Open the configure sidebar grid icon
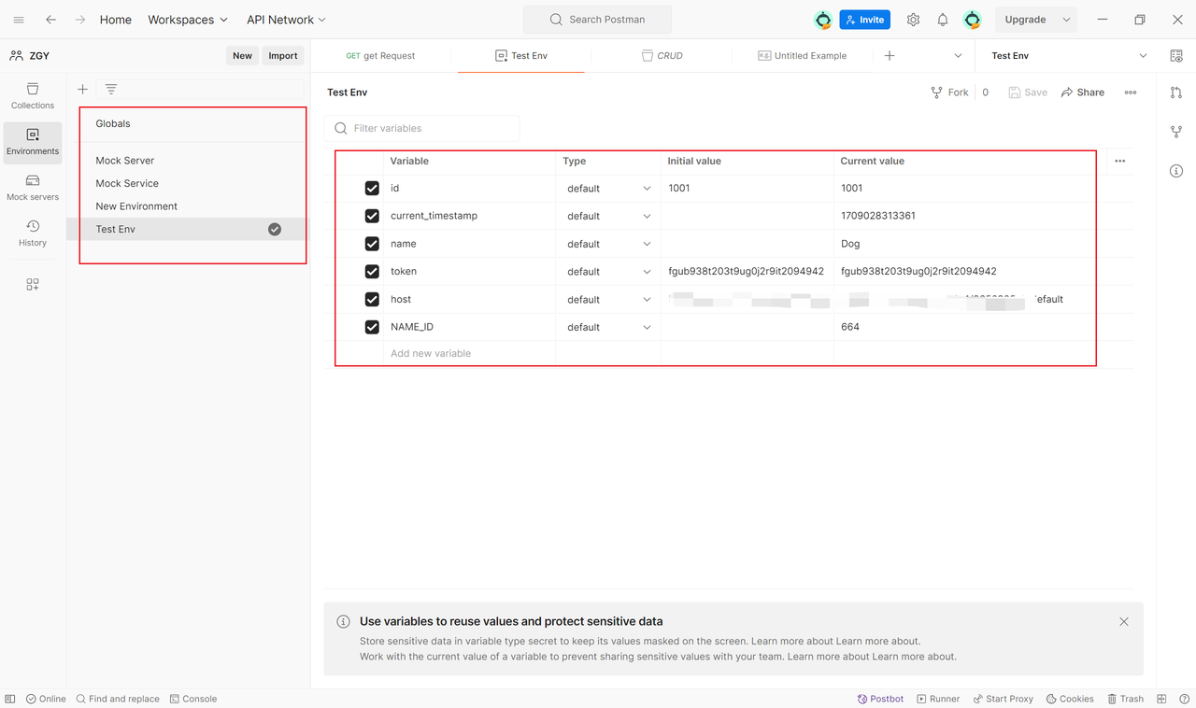Image resolution: width=1196 pixels, height=708 pixels. (x=33, y=285)
